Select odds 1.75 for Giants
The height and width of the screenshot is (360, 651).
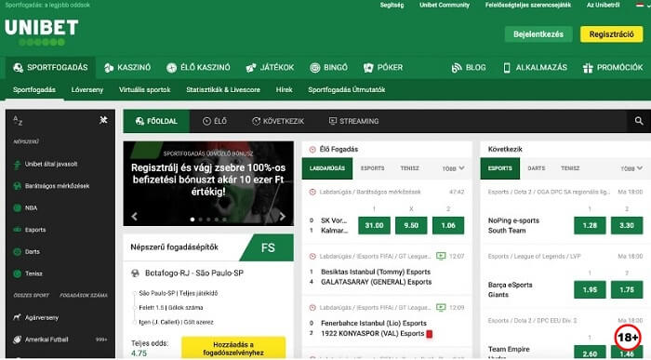(x=627, y=290)
